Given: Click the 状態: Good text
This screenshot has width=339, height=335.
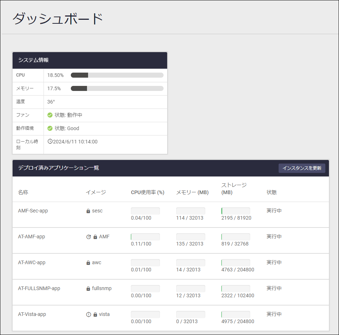Looking at the screenshot, I should (67, 128).
